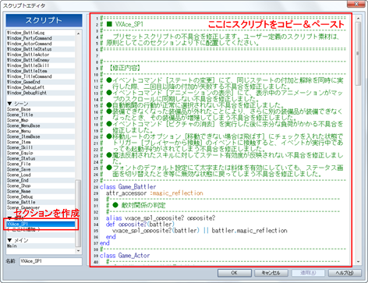Open the Scene_Battle script
Screen dimensions: 368x283
point(41,202)
